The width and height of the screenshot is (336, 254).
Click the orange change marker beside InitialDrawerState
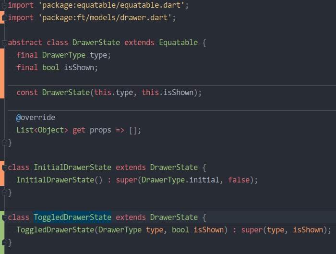click(x=2, y=173)
